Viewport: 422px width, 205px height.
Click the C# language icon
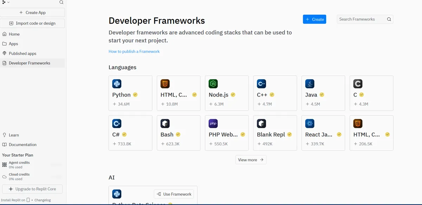coord(116,123)
